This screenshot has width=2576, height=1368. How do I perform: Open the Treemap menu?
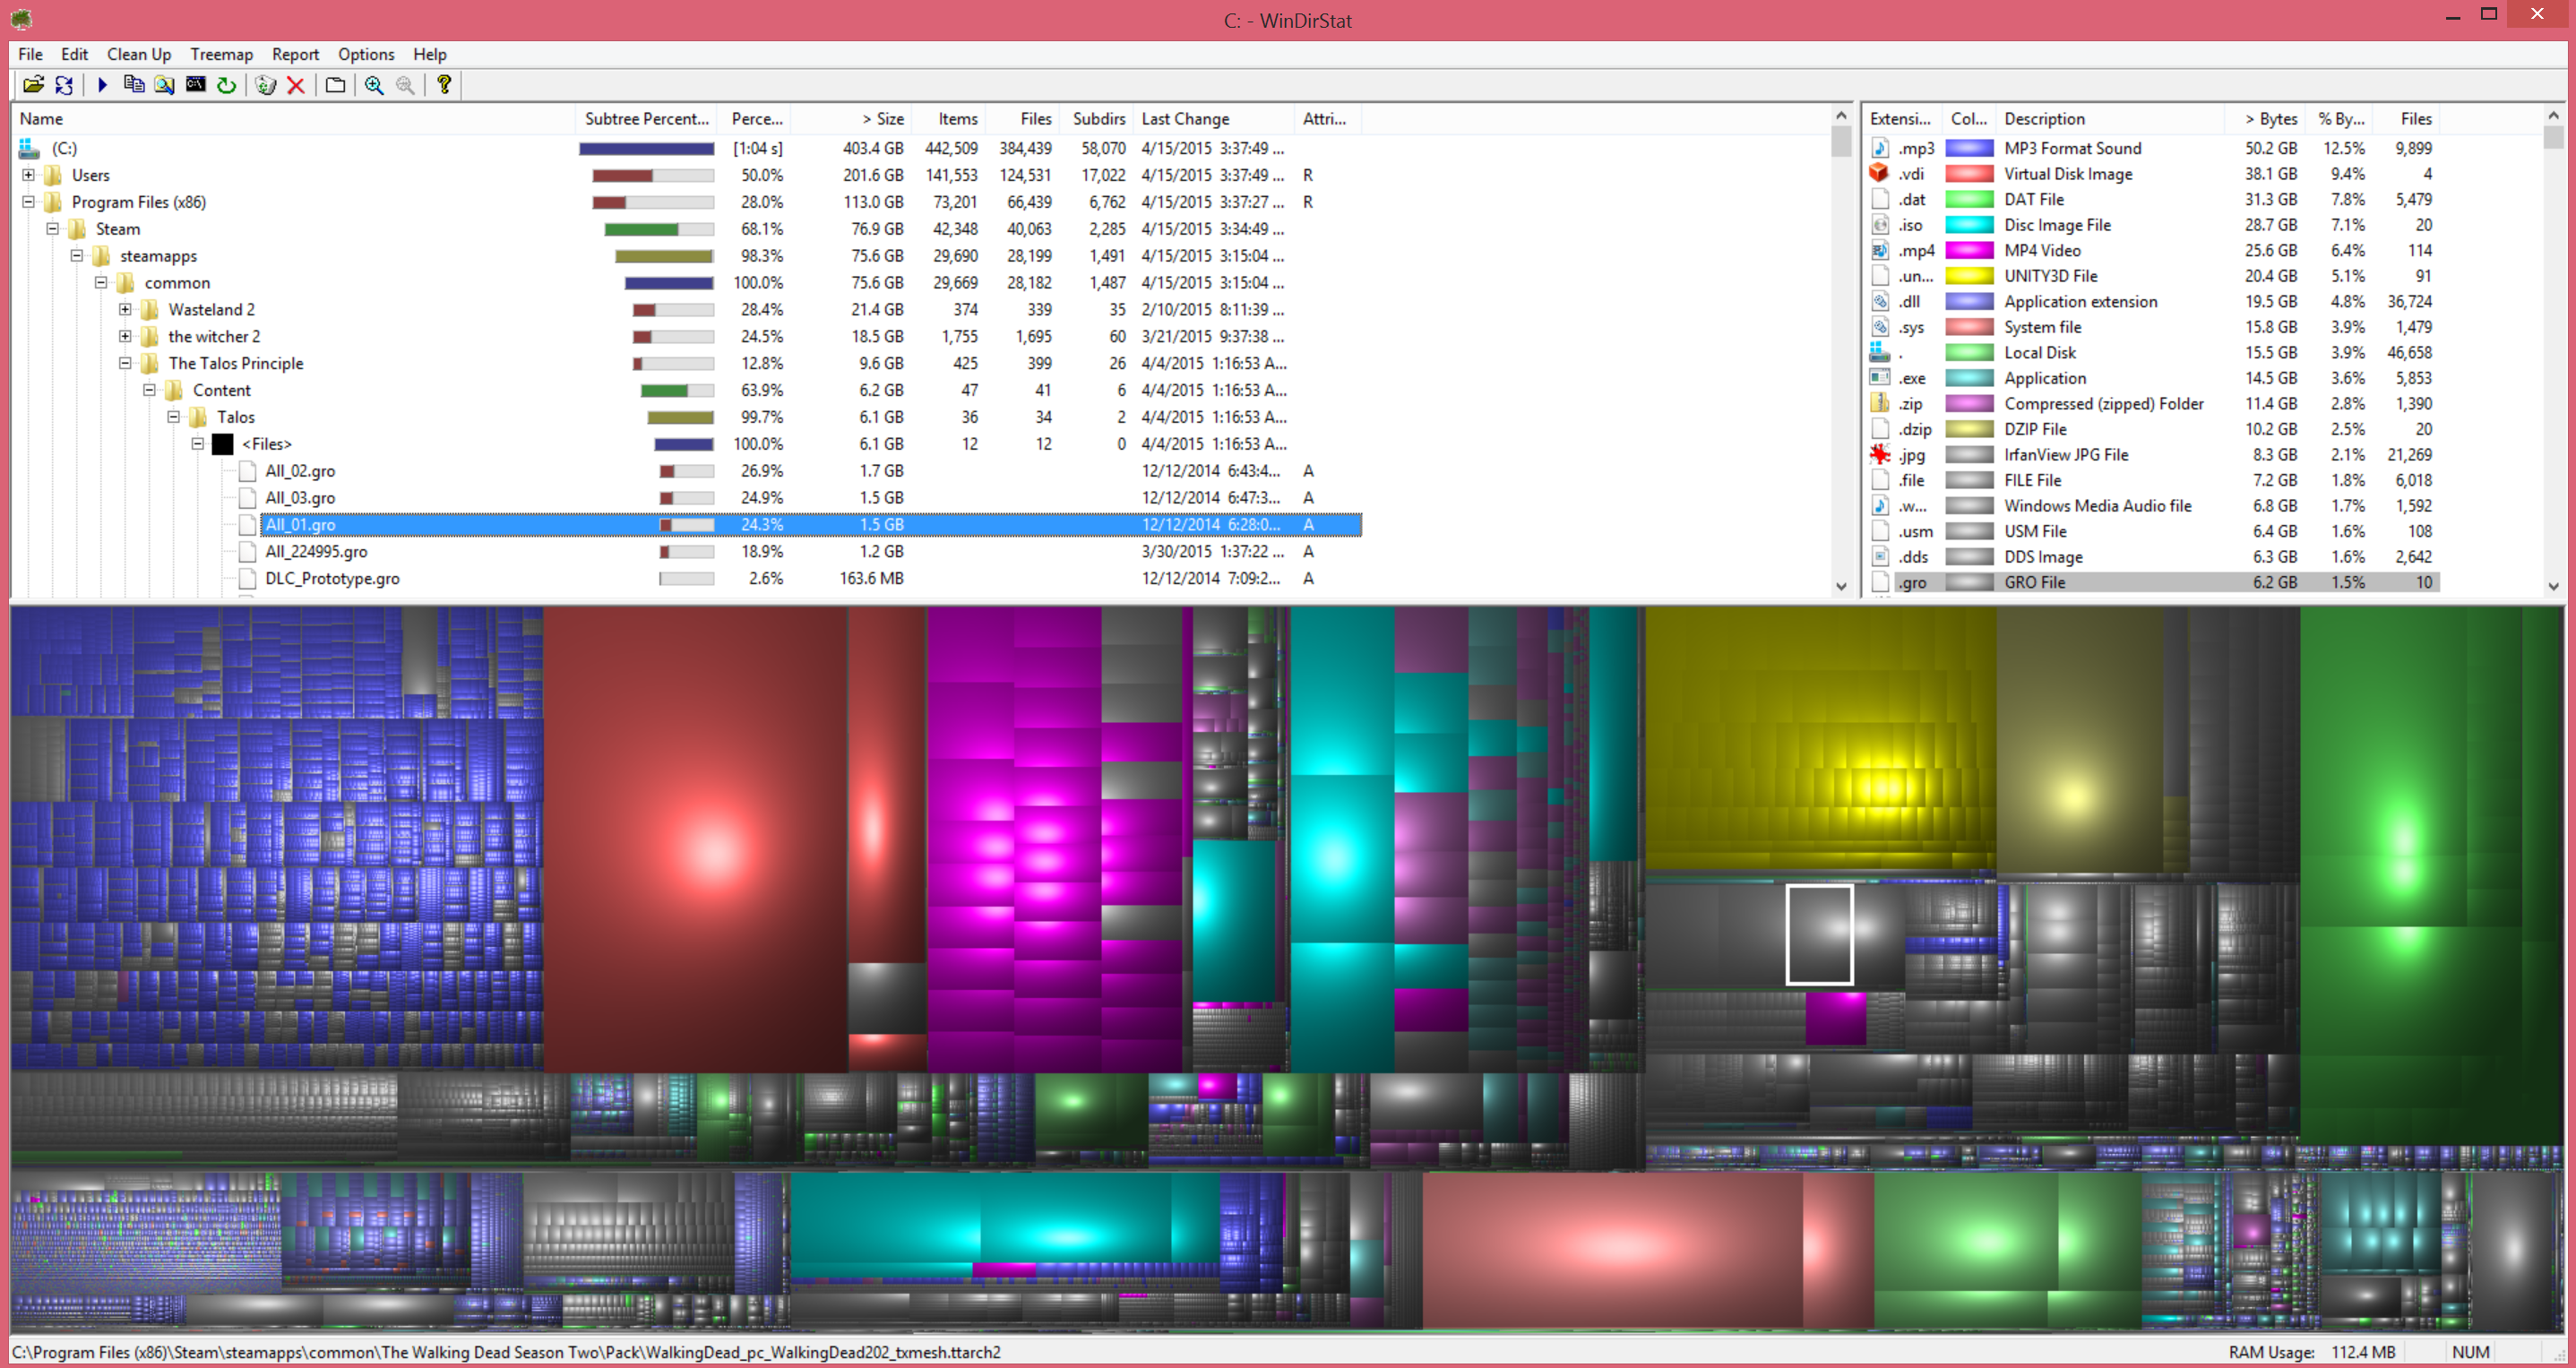(223, 53)
